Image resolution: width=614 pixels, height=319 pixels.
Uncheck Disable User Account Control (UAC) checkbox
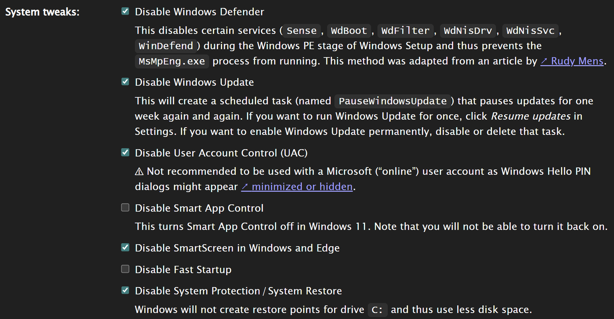coord(125,152)
